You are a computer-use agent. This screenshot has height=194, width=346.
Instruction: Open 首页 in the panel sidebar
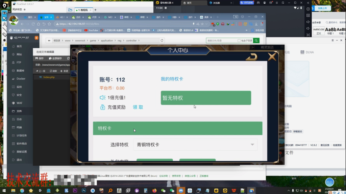pos(19,46)
